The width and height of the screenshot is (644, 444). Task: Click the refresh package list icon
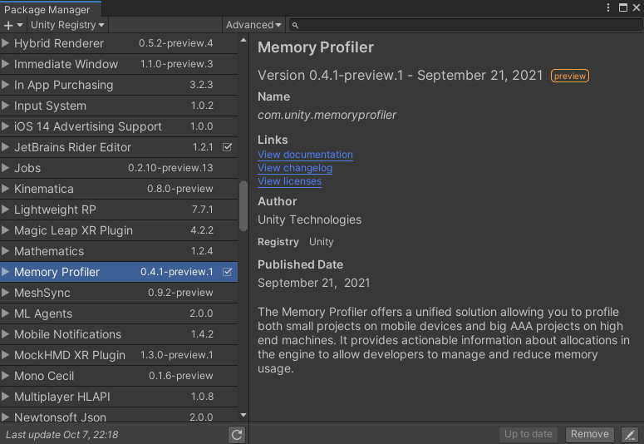click(237, 435)
